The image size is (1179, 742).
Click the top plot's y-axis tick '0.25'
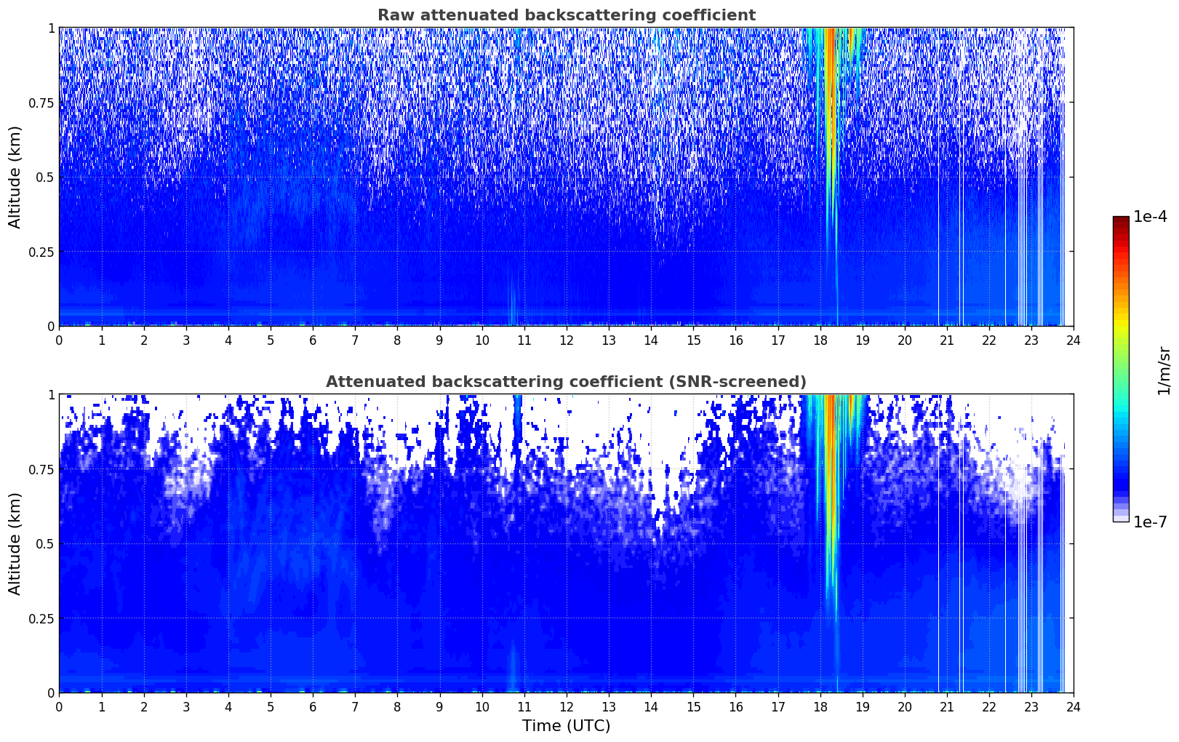coord(41,252)
